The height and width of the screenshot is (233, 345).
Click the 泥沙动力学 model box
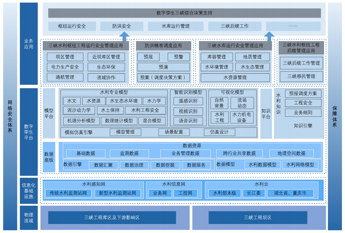point(79,110)
